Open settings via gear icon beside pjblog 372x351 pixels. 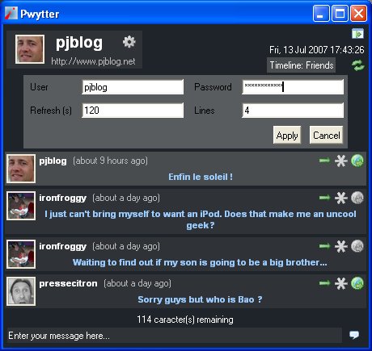click(129, 42)
